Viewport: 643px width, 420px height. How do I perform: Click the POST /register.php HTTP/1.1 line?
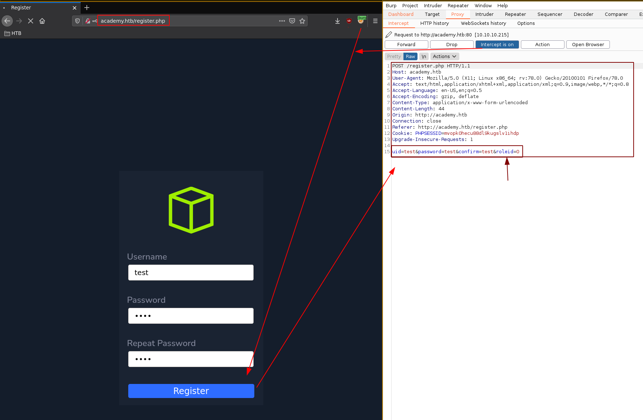point(431,66)
